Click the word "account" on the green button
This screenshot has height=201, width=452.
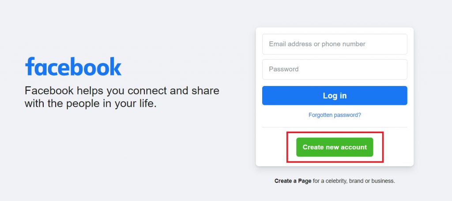click(354, 147)
